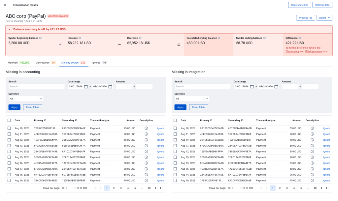
Task: View description info for Aug 19 10.00 USD accounting row
Action: tap(146, 181)
